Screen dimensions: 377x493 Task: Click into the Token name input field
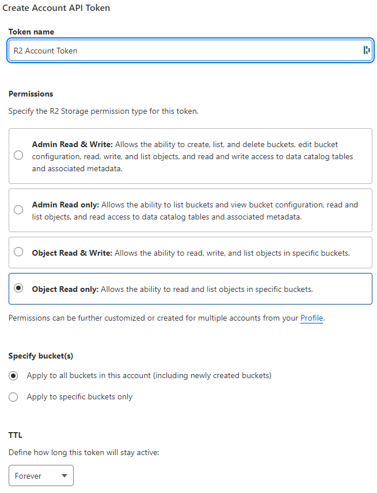click(184, 51)
